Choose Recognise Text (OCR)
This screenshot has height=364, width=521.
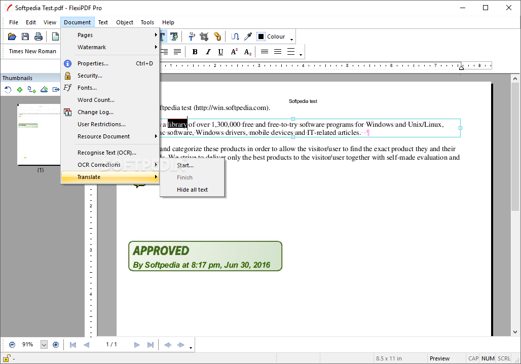(110, 153)
